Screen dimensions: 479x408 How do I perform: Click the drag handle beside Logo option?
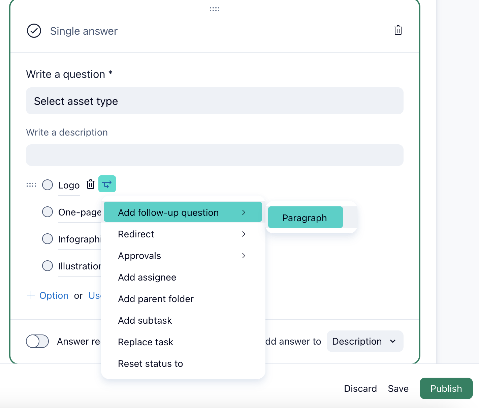point(31,185)
